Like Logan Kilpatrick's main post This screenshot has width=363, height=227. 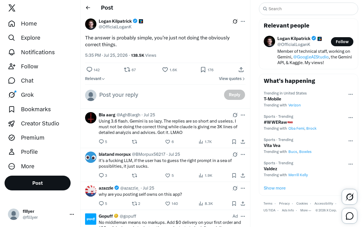coord(170,70)
